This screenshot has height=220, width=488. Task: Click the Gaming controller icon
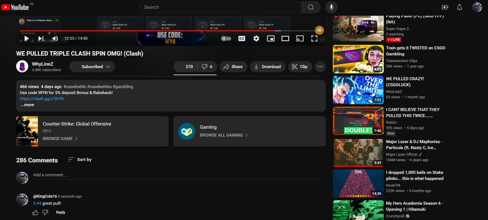tap(187, 131)
